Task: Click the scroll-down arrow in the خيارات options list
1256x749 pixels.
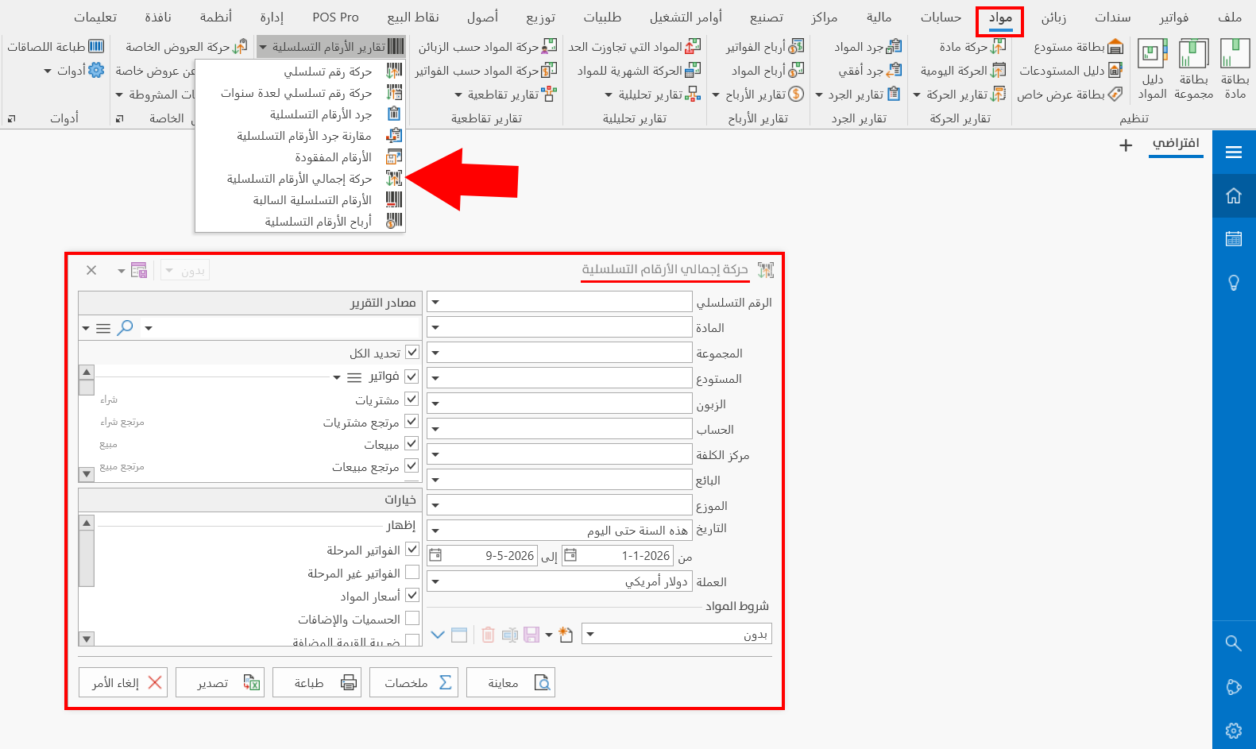Action: tap(87, 639)
